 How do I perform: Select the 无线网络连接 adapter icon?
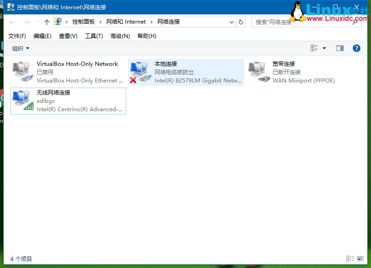click(22, 100)
